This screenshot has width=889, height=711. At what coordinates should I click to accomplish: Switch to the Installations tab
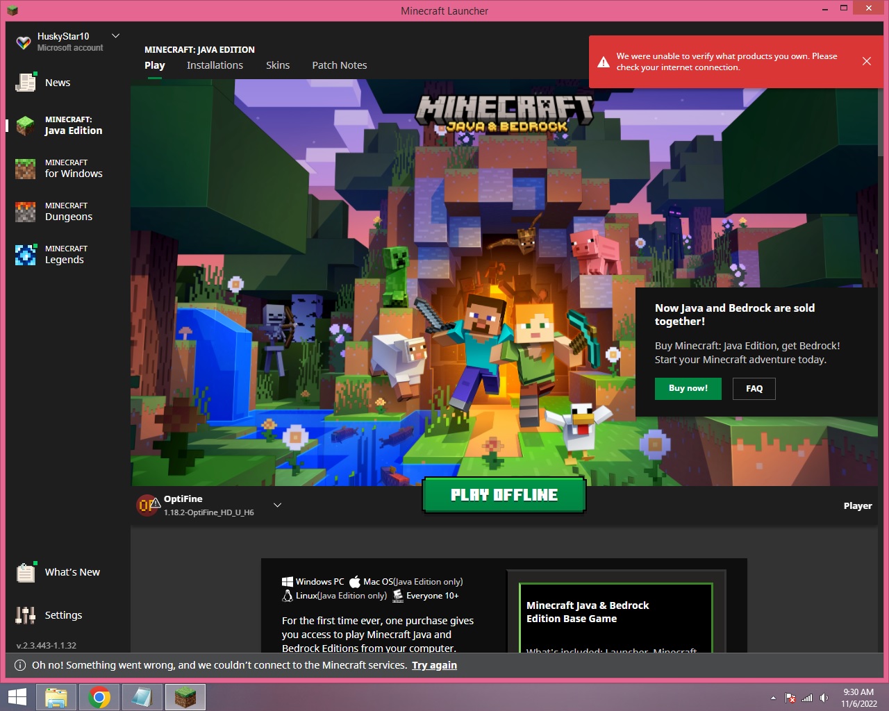(215, 65)
